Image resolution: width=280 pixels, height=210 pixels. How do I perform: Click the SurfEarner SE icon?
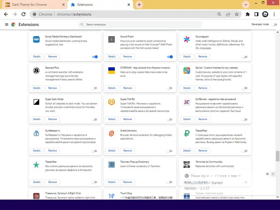click(186, 102)
